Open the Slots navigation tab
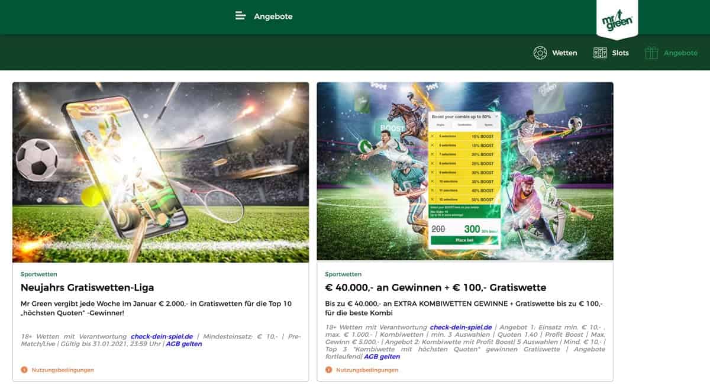The height and width of the screenshot is (384, 710). pos(611,53)
